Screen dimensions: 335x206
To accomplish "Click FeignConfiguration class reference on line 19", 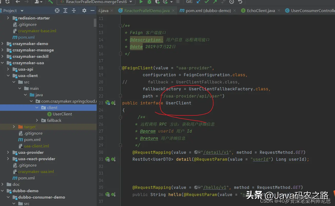I will pyautogui.click(x=207, y=75).
